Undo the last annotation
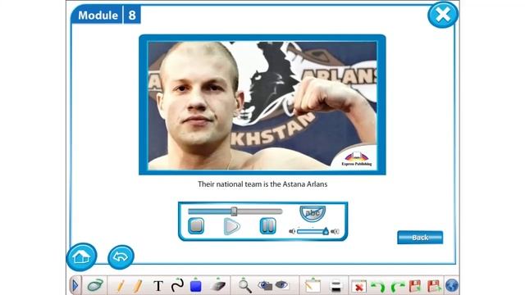Image resolution: width=525 pixels, height=295 pixels. [378, 287]
